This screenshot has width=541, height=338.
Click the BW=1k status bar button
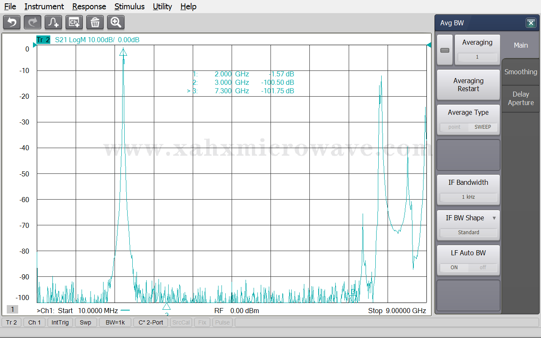(x=115, y=322)
